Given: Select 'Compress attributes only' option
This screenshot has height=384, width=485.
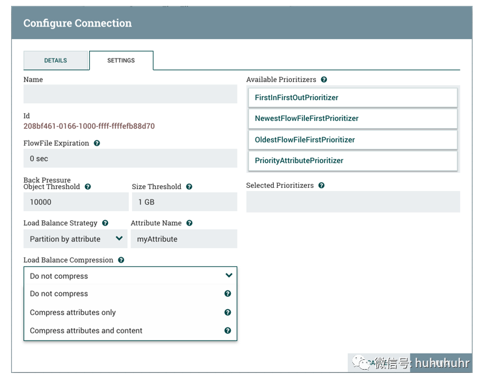Looking at the screenshot, I should pyautogui.click(x=73, y=313).
